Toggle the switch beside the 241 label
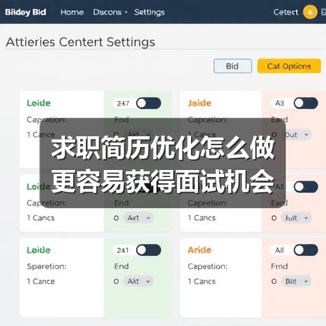The image size is (326, 326). pyautogui.click(x=148, y=250)
